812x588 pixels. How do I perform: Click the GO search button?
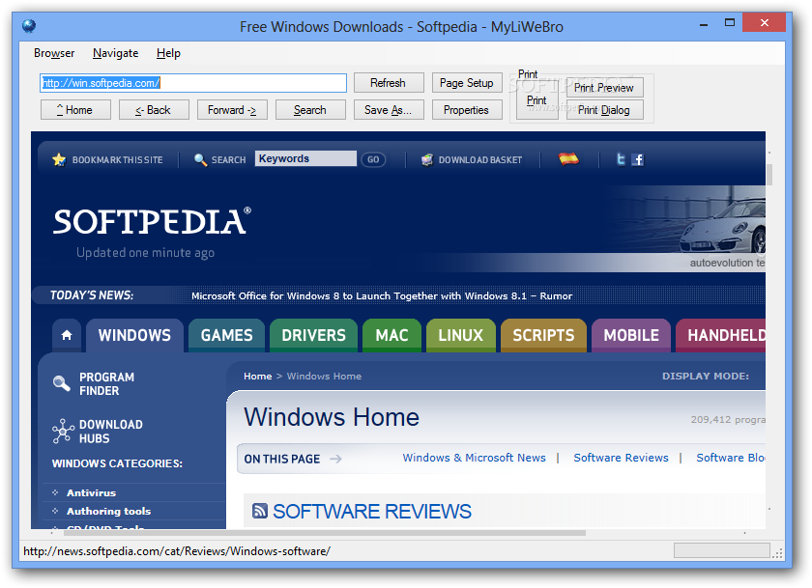click(373, 159)
